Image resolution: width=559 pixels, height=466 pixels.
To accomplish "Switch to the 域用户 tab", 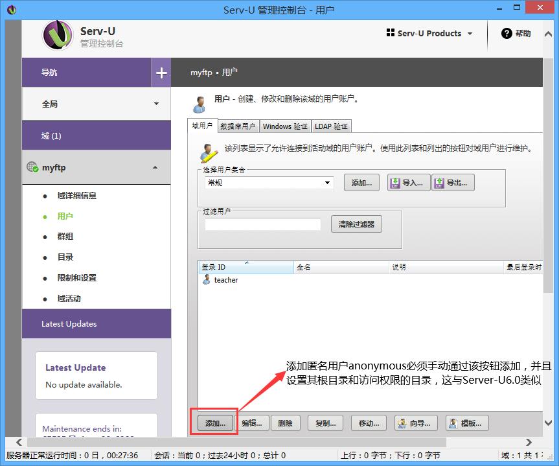I will tap(202, 126).
